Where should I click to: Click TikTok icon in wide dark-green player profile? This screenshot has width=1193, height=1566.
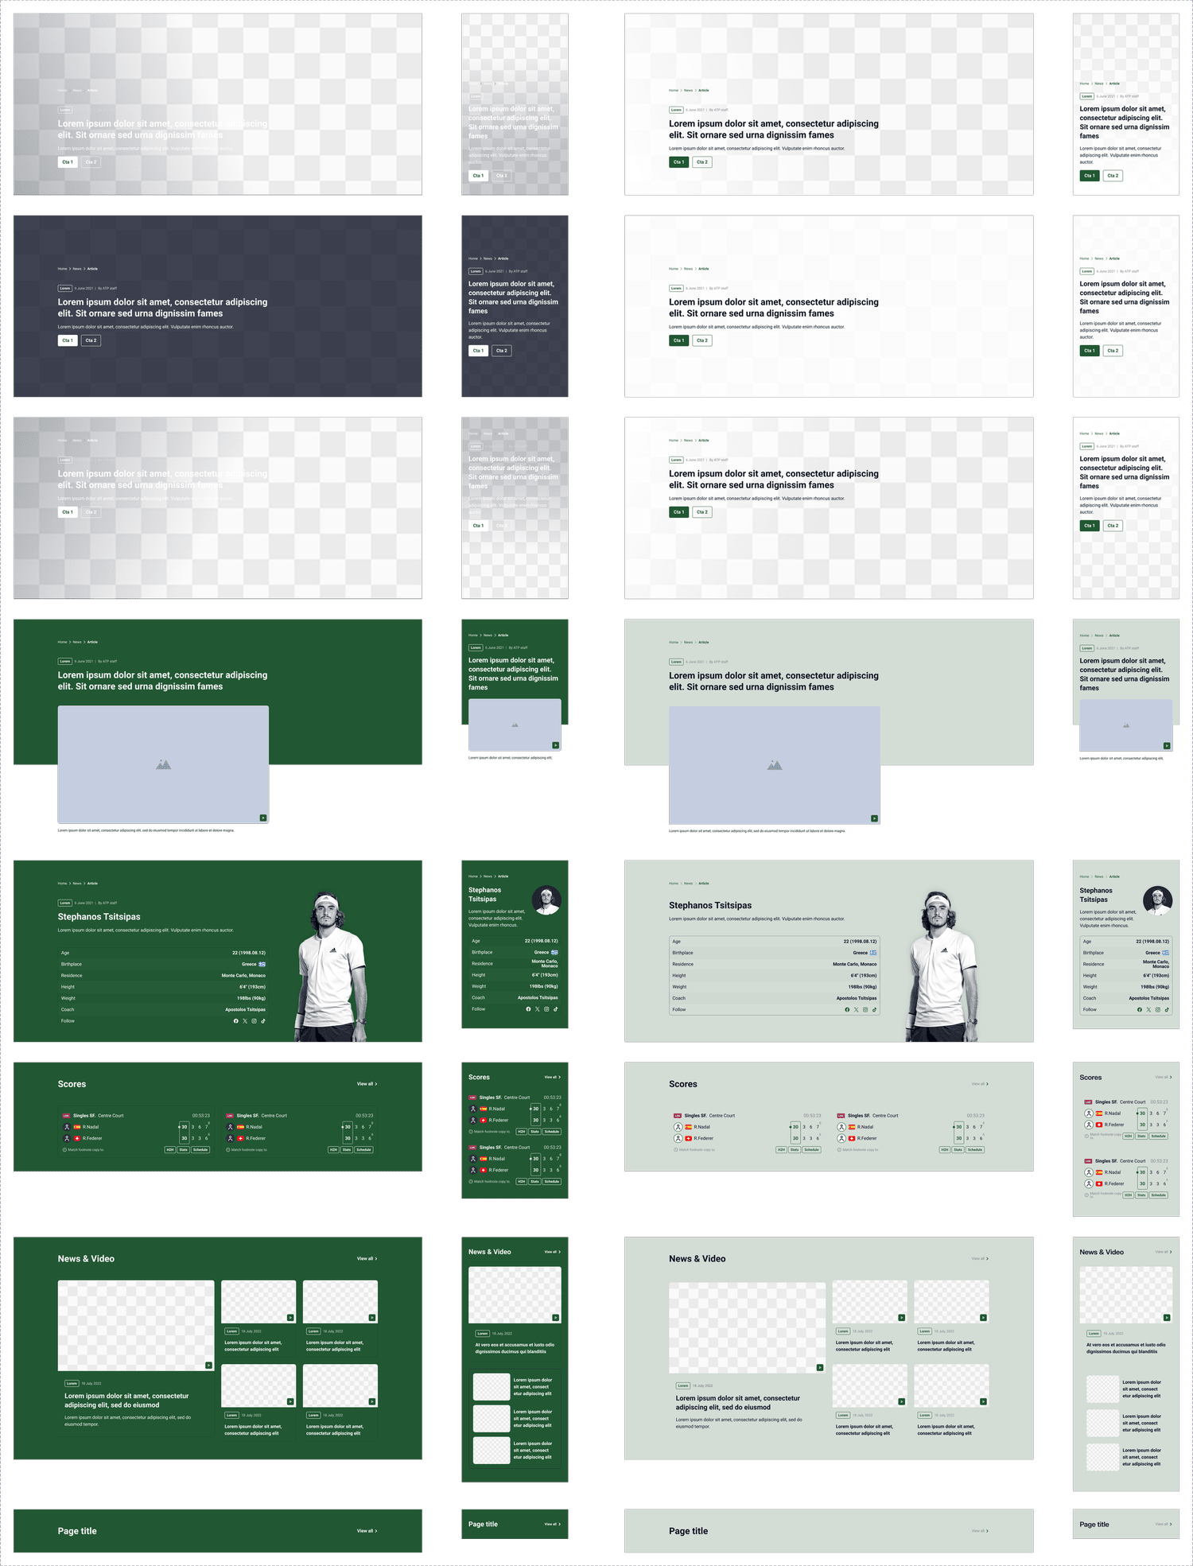pos(263,1020)
